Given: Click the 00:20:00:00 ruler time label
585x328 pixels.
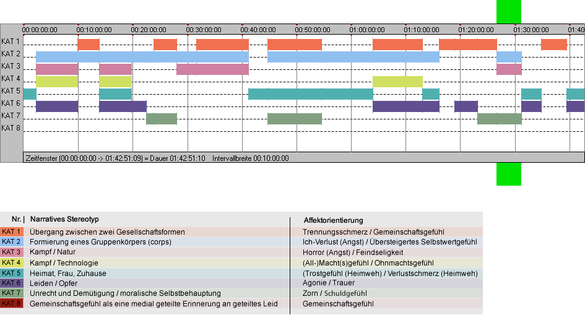Looking at the screenshot, I should [149, 30].
